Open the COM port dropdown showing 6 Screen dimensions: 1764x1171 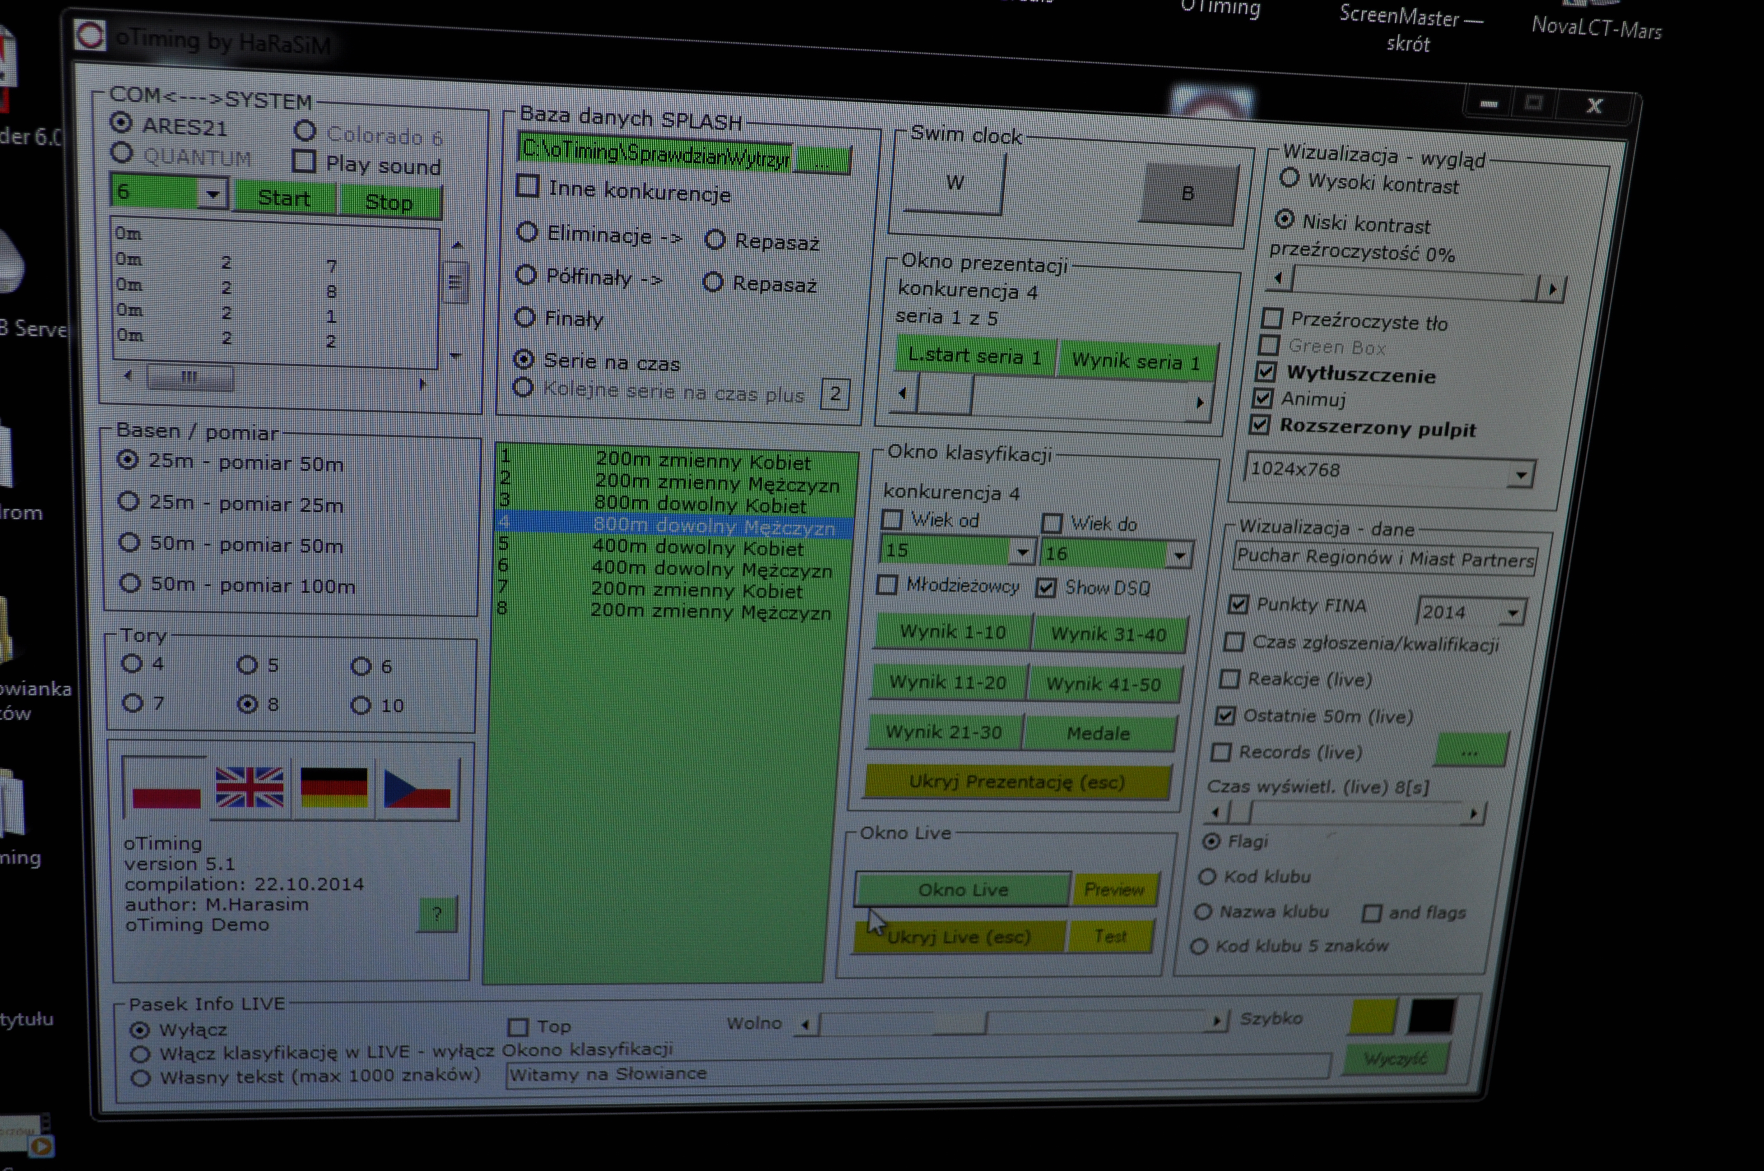pyautogui.click(x=213, y=194)
